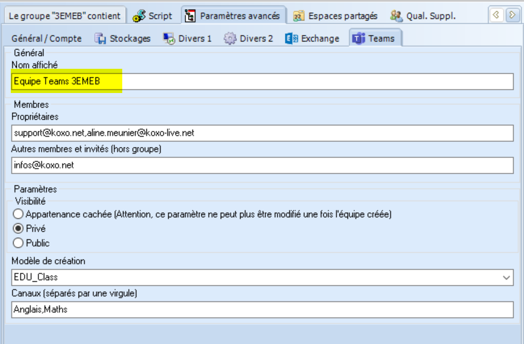Click the 'Propriétaires' label
Viewport: 524px width, 344px height.
(35, 117)
